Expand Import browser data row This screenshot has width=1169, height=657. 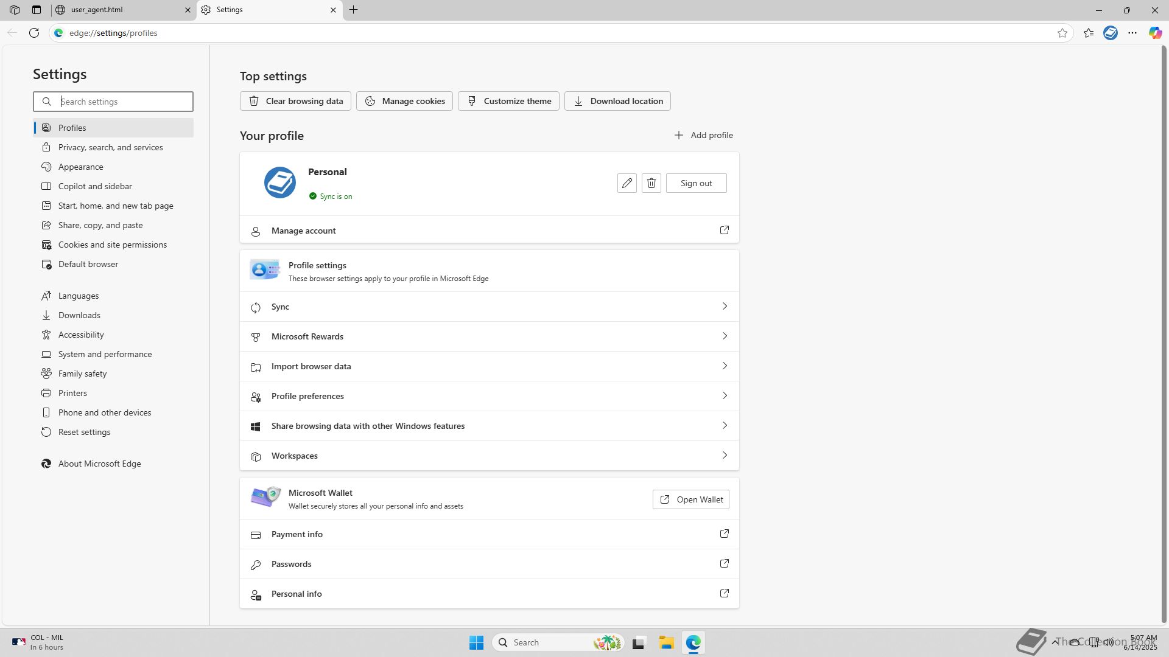489,366
